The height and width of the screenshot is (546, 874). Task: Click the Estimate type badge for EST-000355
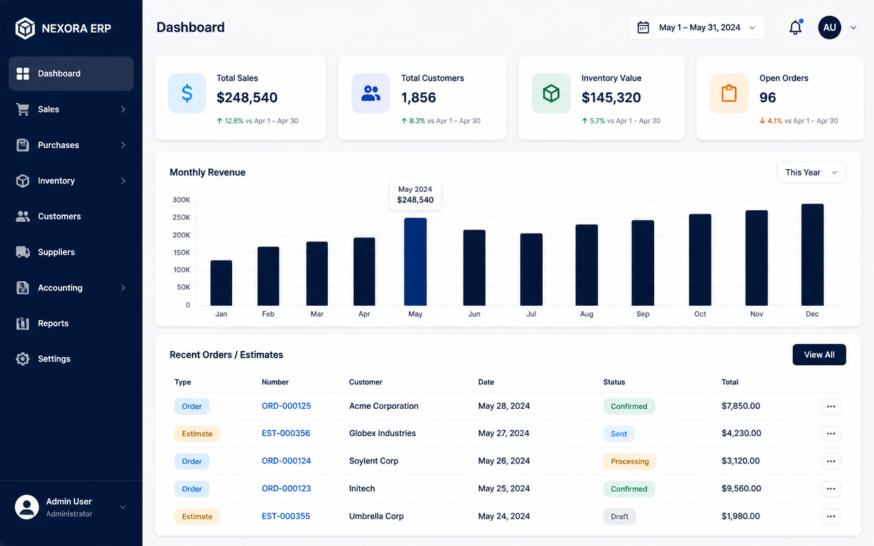[197, 517]
